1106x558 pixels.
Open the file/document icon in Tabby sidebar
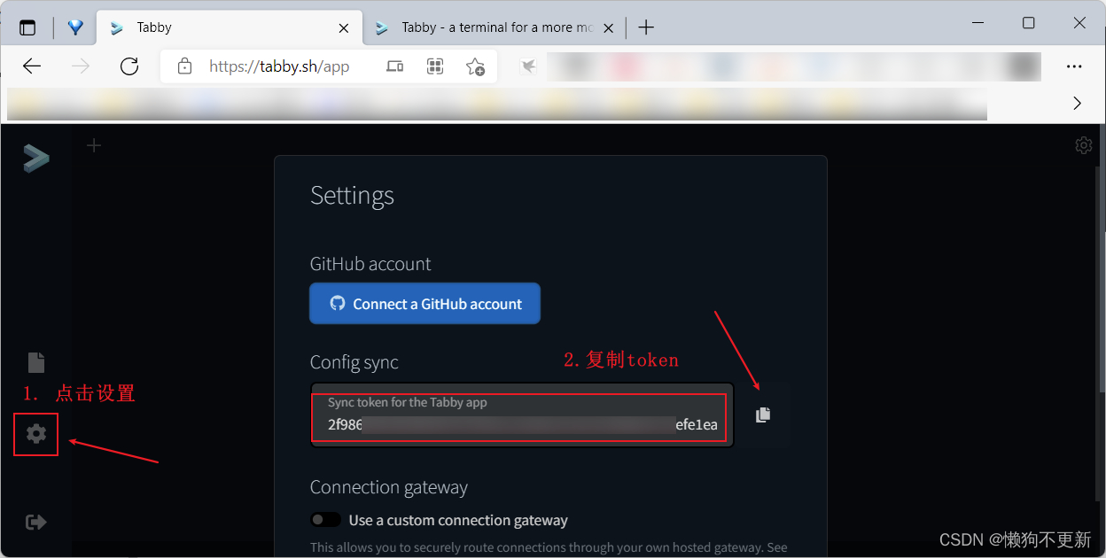[35, 362]
